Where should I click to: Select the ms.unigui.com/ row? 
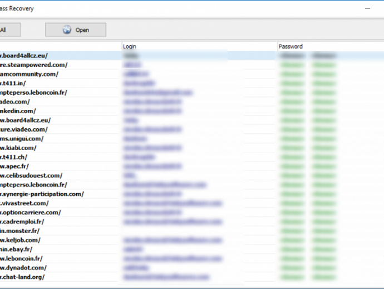pos(192,139)
